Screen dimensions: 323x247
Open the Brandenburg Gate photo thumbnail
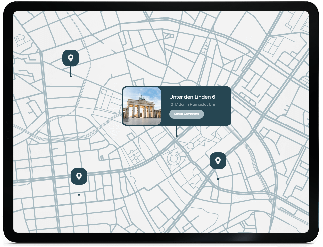pos(142,106)
